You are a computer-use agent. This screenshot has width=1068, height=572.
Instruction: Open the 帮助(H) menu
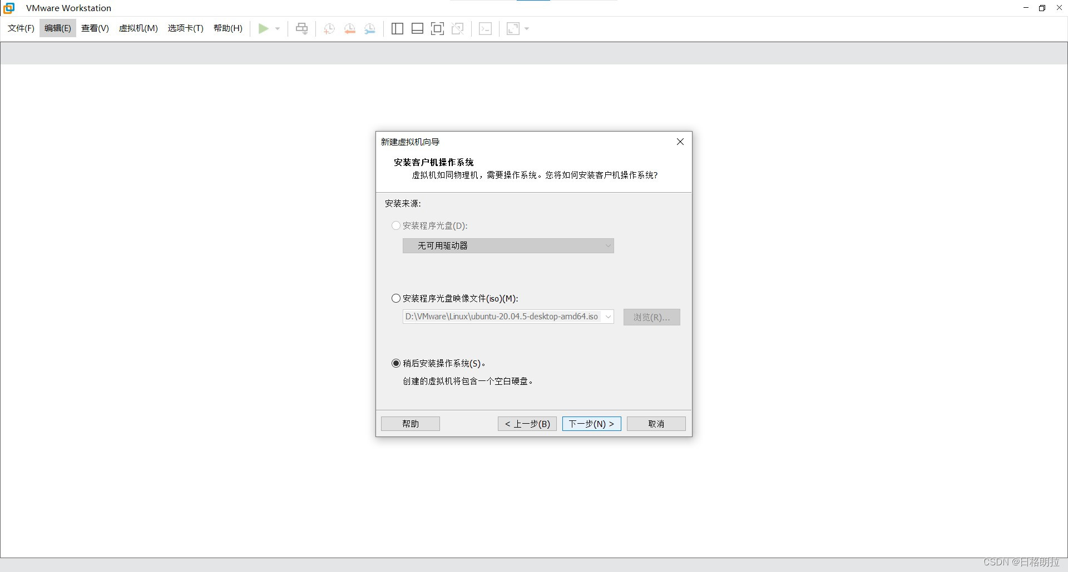coord(228,28)
